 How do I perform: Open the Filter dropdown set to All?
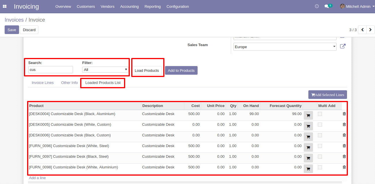(x=105, y=70)
